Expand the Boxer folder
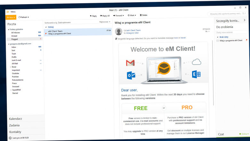The width and height of the screenshot is (250, 141). tap(11, 67)
